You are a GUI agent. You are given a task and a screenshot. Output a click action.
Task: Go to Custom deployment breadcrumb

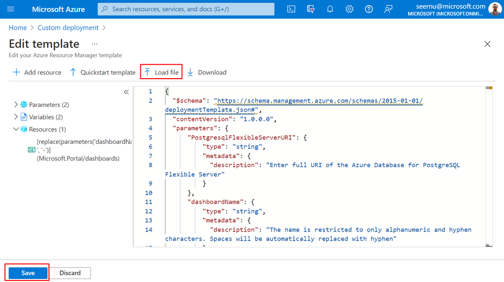68,28
